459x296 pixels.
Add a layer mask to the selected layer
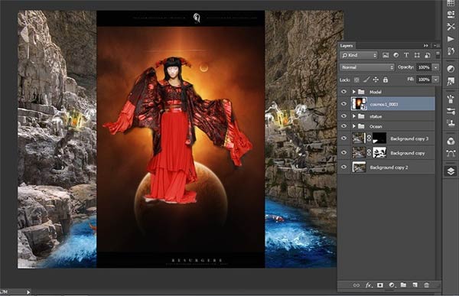tap(380, 285)
